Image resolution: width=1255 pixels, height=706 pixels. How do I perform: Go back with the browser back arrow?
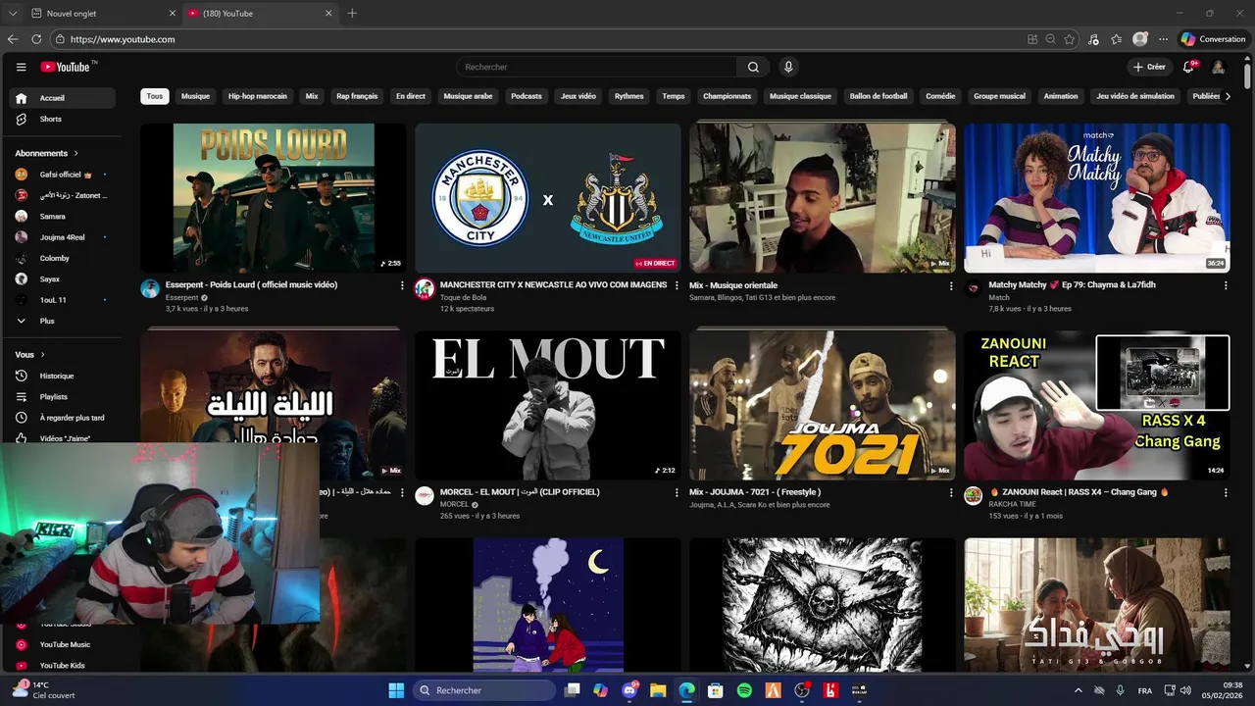pyautogui.click(x=13, y=39)
